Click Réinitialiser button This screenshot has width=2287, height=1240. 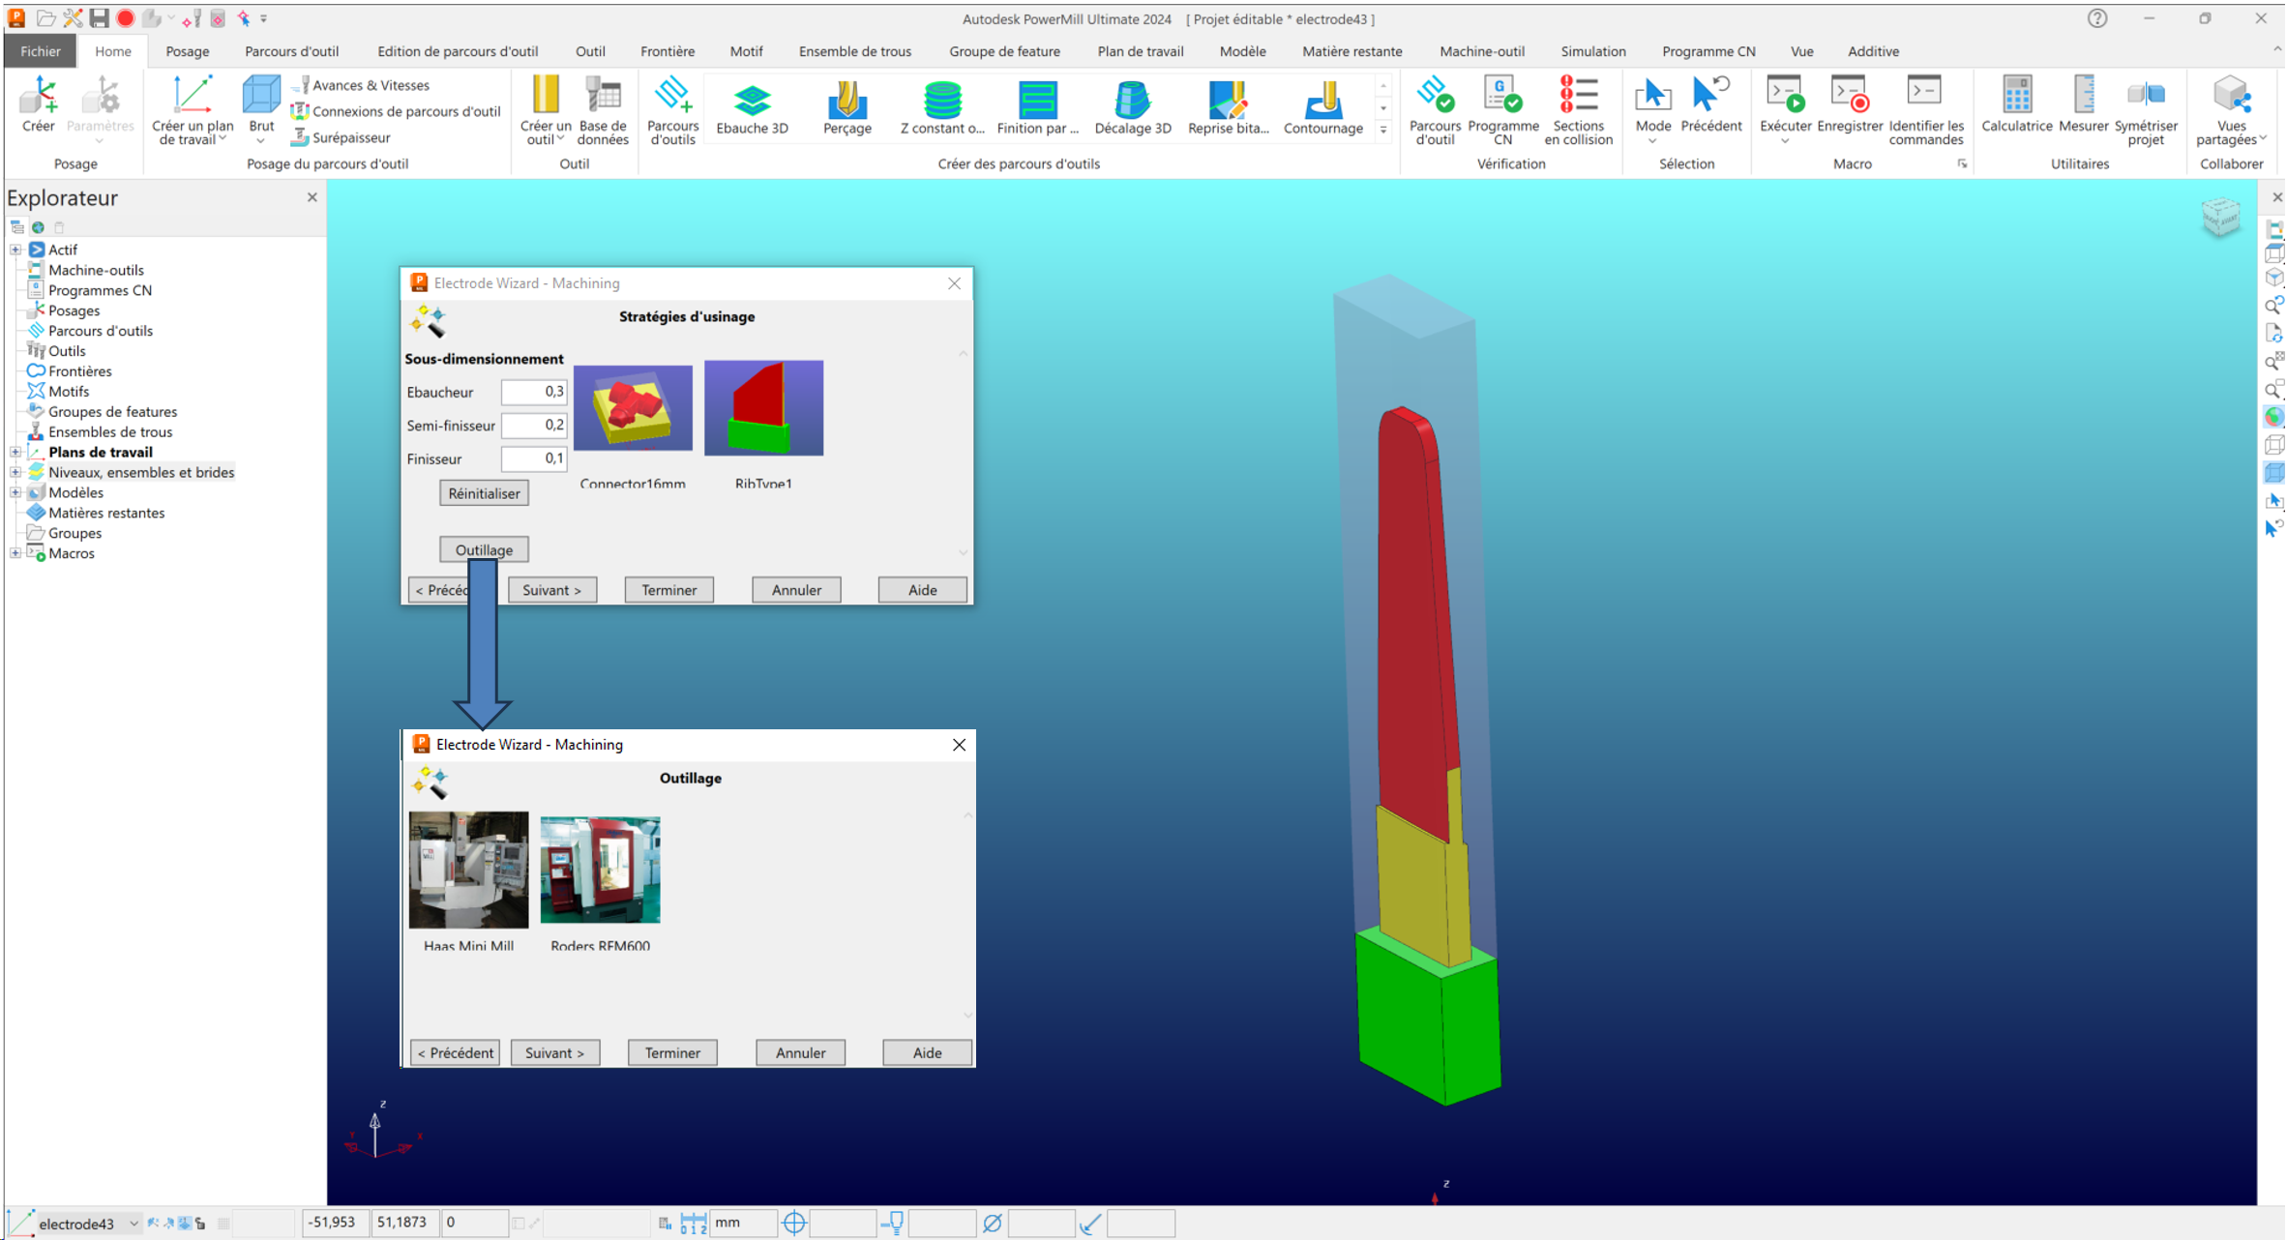click(484, 493)
